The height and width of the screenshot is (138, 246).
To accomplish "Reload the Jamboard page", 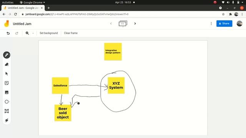I will 15,14.
